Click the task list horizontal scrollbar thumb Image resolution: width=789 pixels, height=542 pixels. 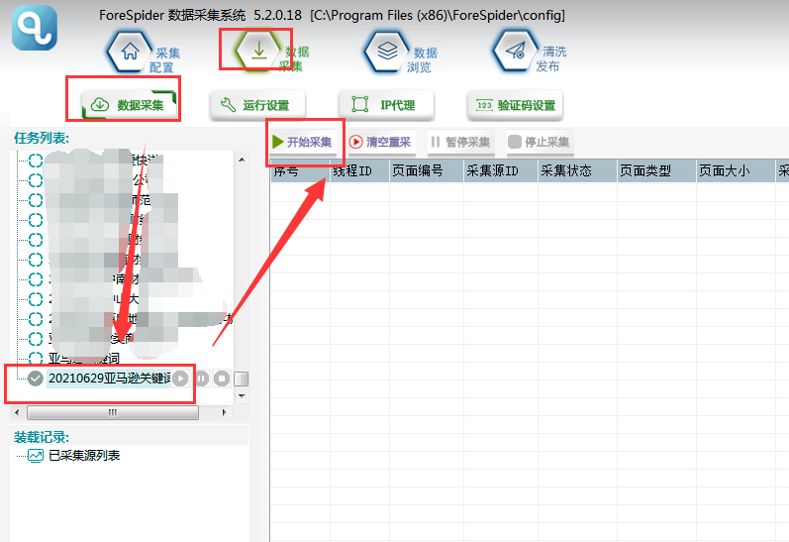[113, 412]
